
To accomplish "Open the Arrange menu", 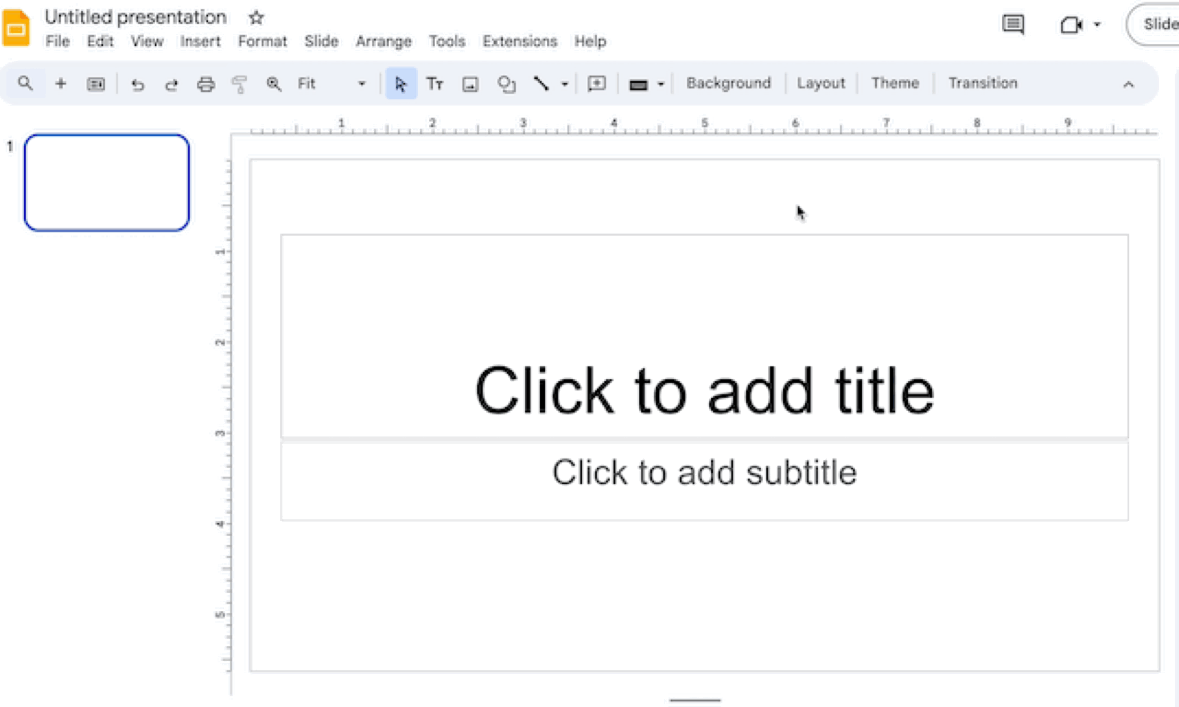I will pos(383,41).
